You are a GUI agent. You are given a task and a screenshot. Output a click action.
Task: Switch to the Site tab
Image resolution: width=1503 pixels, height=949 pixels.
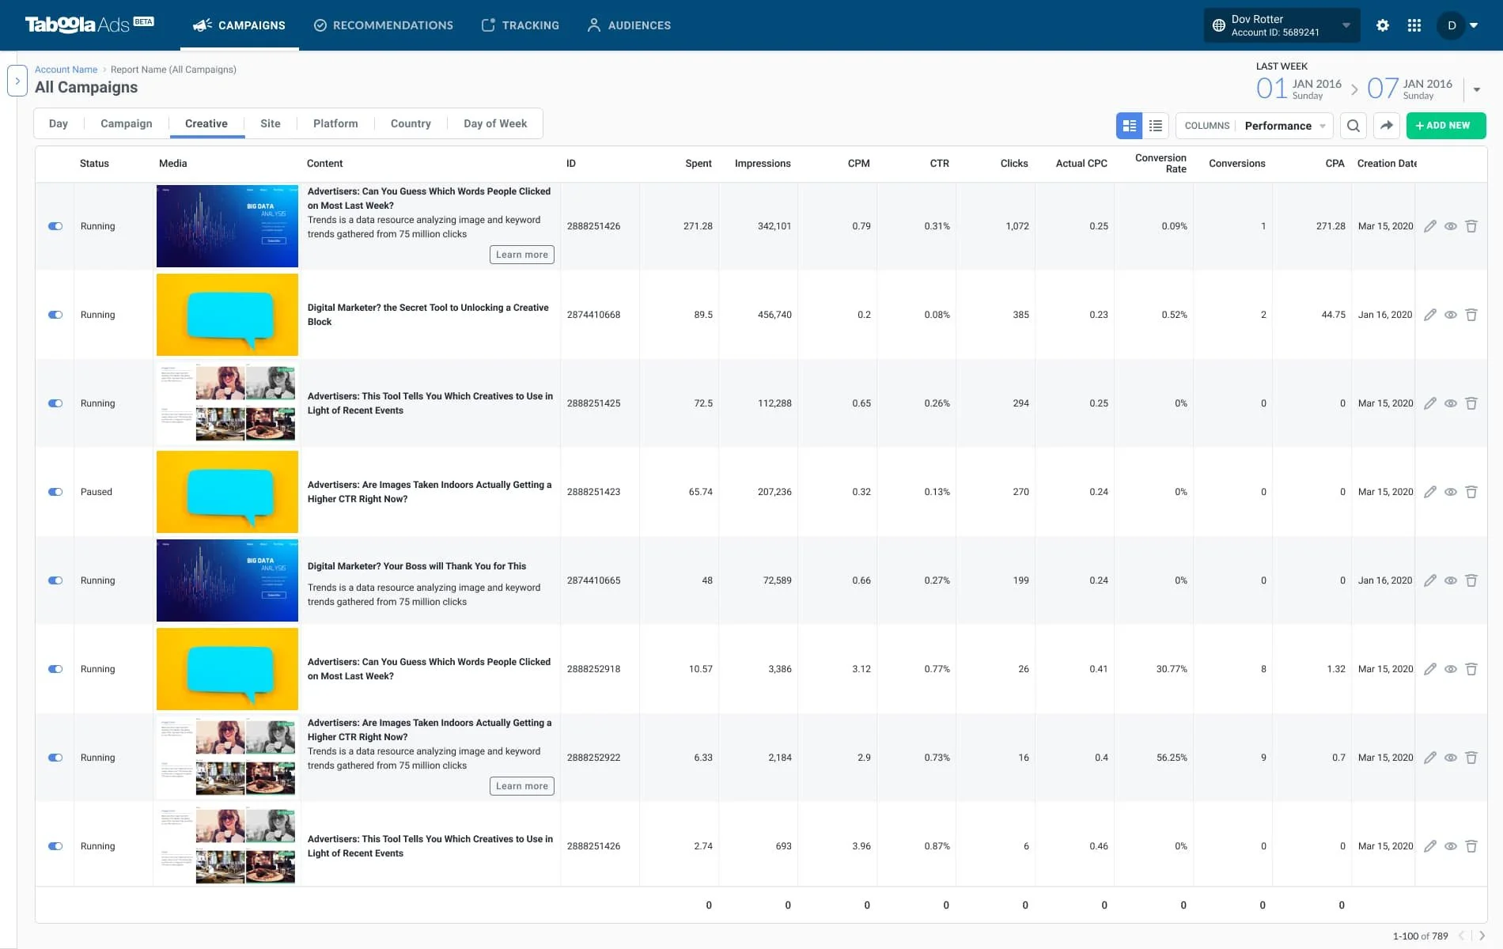tap(271, 123)
